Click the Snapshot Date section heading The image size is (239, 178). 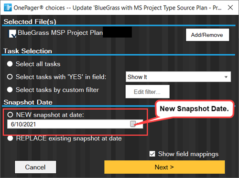tap(28, 102)
